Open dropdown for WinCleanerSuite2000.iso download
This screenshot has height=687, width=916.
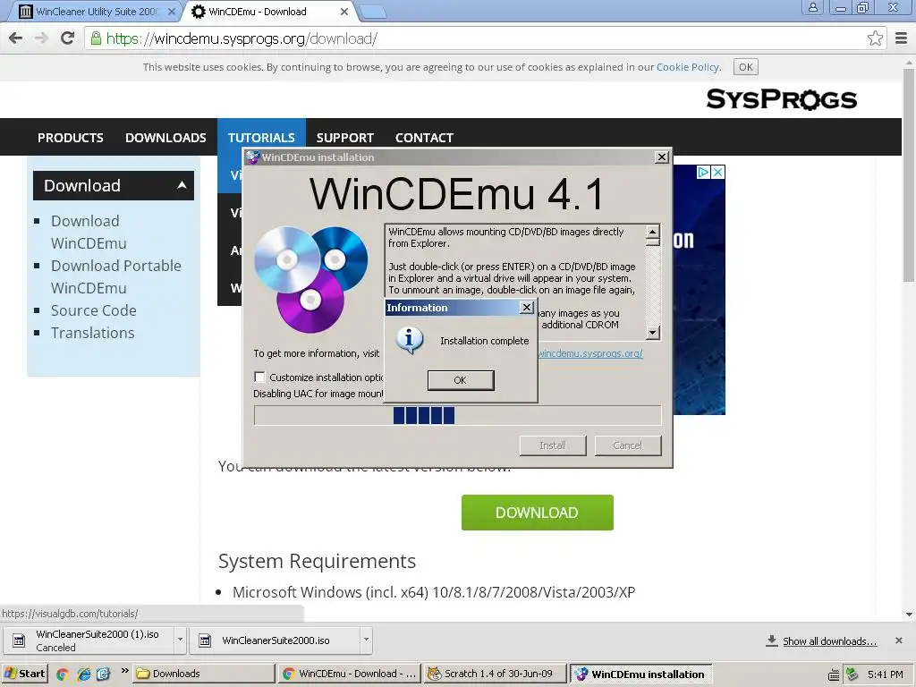pos(366,640)
